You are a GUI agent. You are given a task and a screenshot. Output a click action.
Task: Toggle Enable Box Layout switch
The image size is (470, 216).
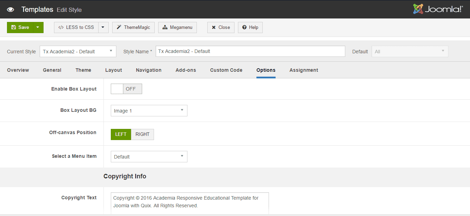pos(126,89)
